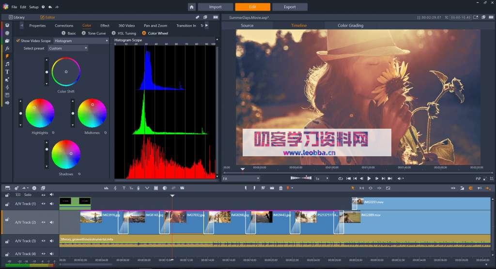Click the magnet snapping icon in timeline toolbar

470,188
